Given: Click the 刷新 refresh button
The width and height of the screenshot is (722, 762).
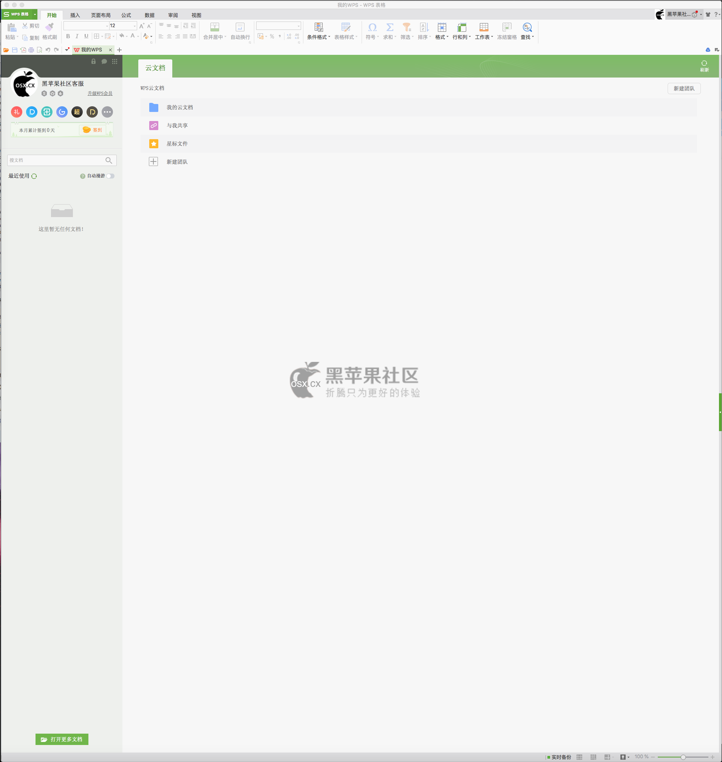Looking at the screenshot, I should [x=704, y=66].
